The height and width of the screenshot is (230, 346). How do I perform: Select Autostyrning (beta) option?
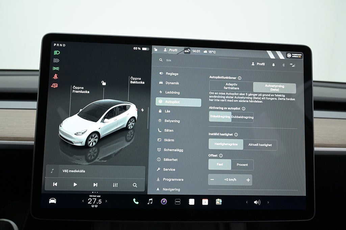[274, 88]
